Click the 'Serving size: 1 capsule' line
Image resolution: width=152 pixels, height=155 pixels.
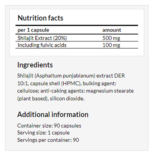[x=43, y=133]
